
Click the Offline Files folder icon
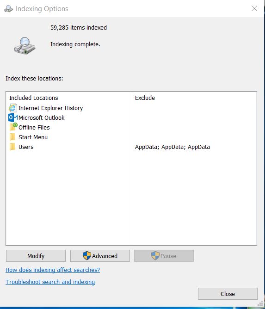click(13, 127)
